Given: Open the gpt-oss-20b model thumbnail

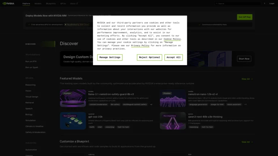Looking at the screenshot, I should 73,120.
